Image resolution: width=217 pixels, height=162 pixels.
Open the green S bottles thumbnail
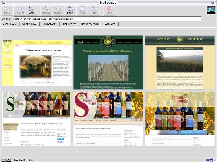37,118
